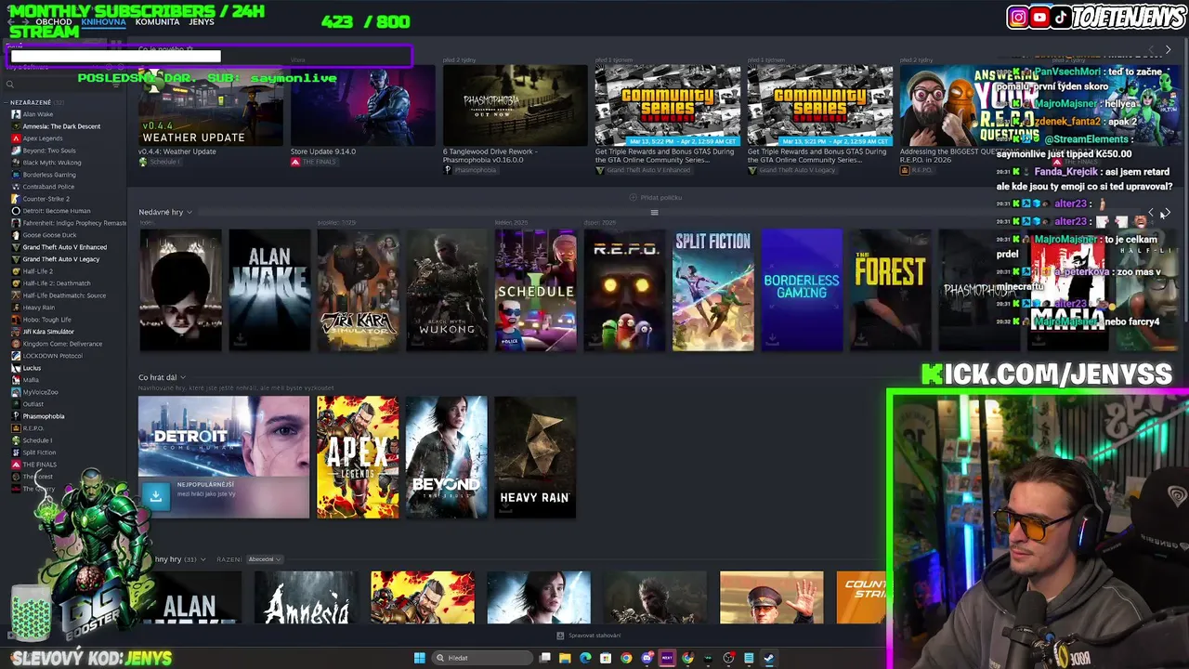Select Grand Theft Auto V Enhanced in the sidebar
This screenshot has height=669, width=1189.
click(64, 247)
